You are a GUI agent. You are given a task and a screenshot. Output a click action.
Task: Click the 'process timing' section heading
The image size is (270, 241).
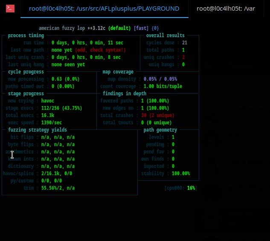coord(26,35)
